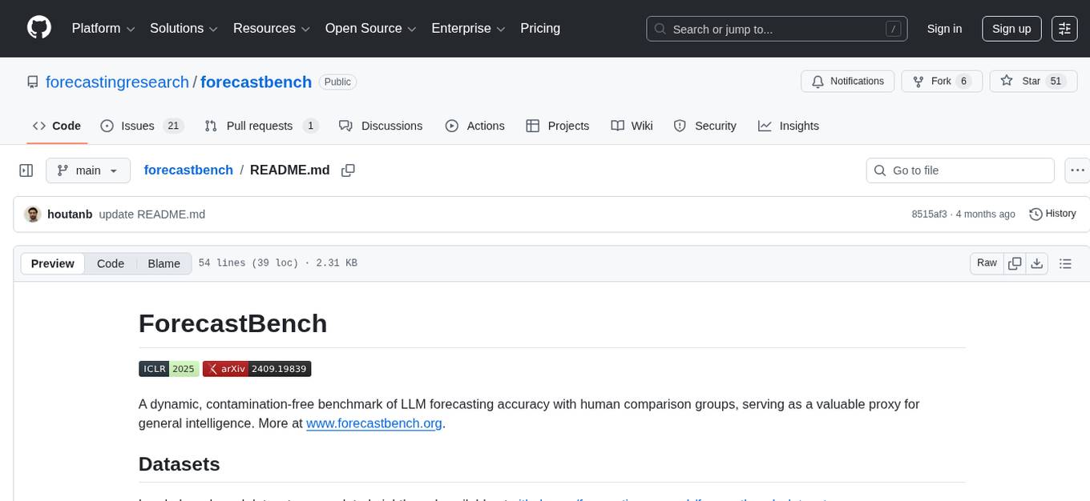Screen dimensions: 1090x501
Task: Open the main branch selector
Action: (x=87, y=170)
